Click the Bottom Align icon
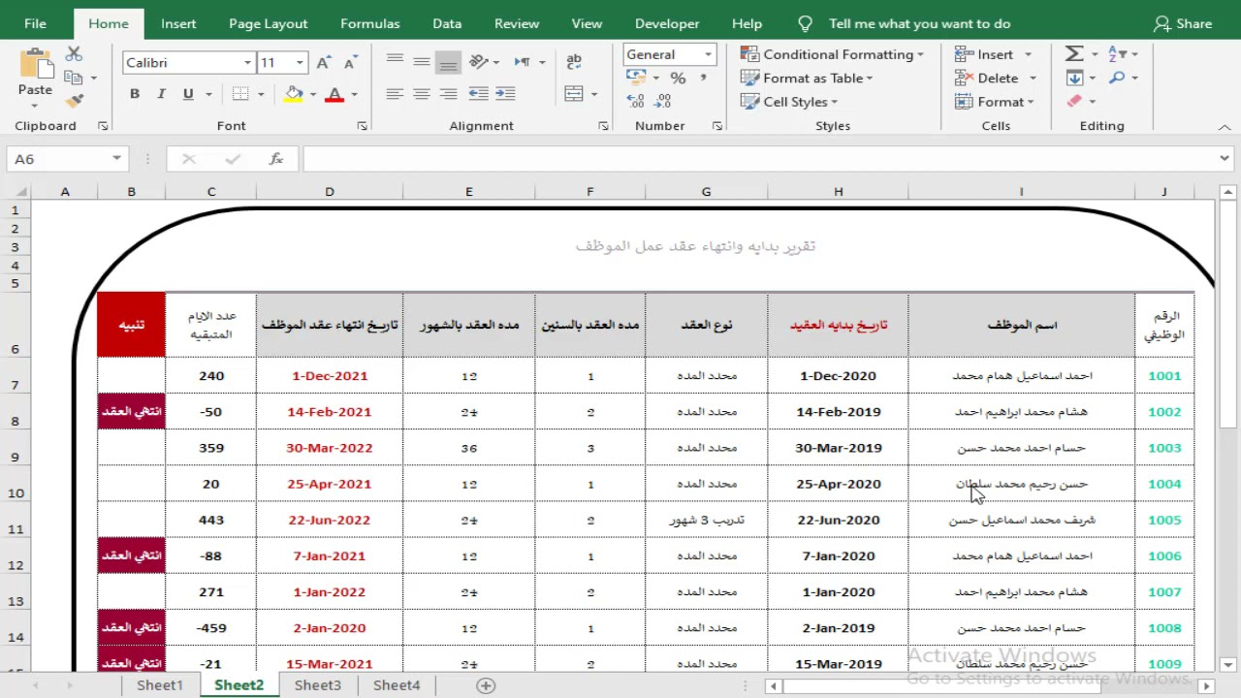The width and height of the screenshot is (1241, 698). click(447, 62)
